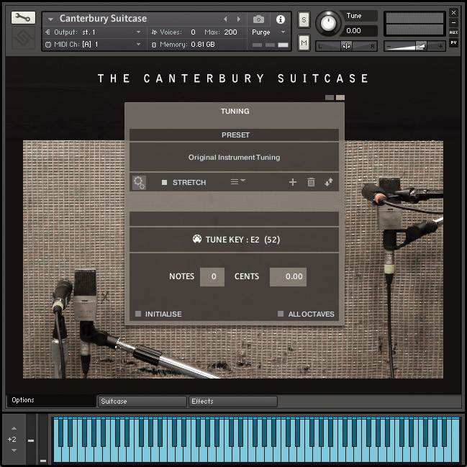
Task: Delete tuning preset with trash icon
Action: (311, 182)
